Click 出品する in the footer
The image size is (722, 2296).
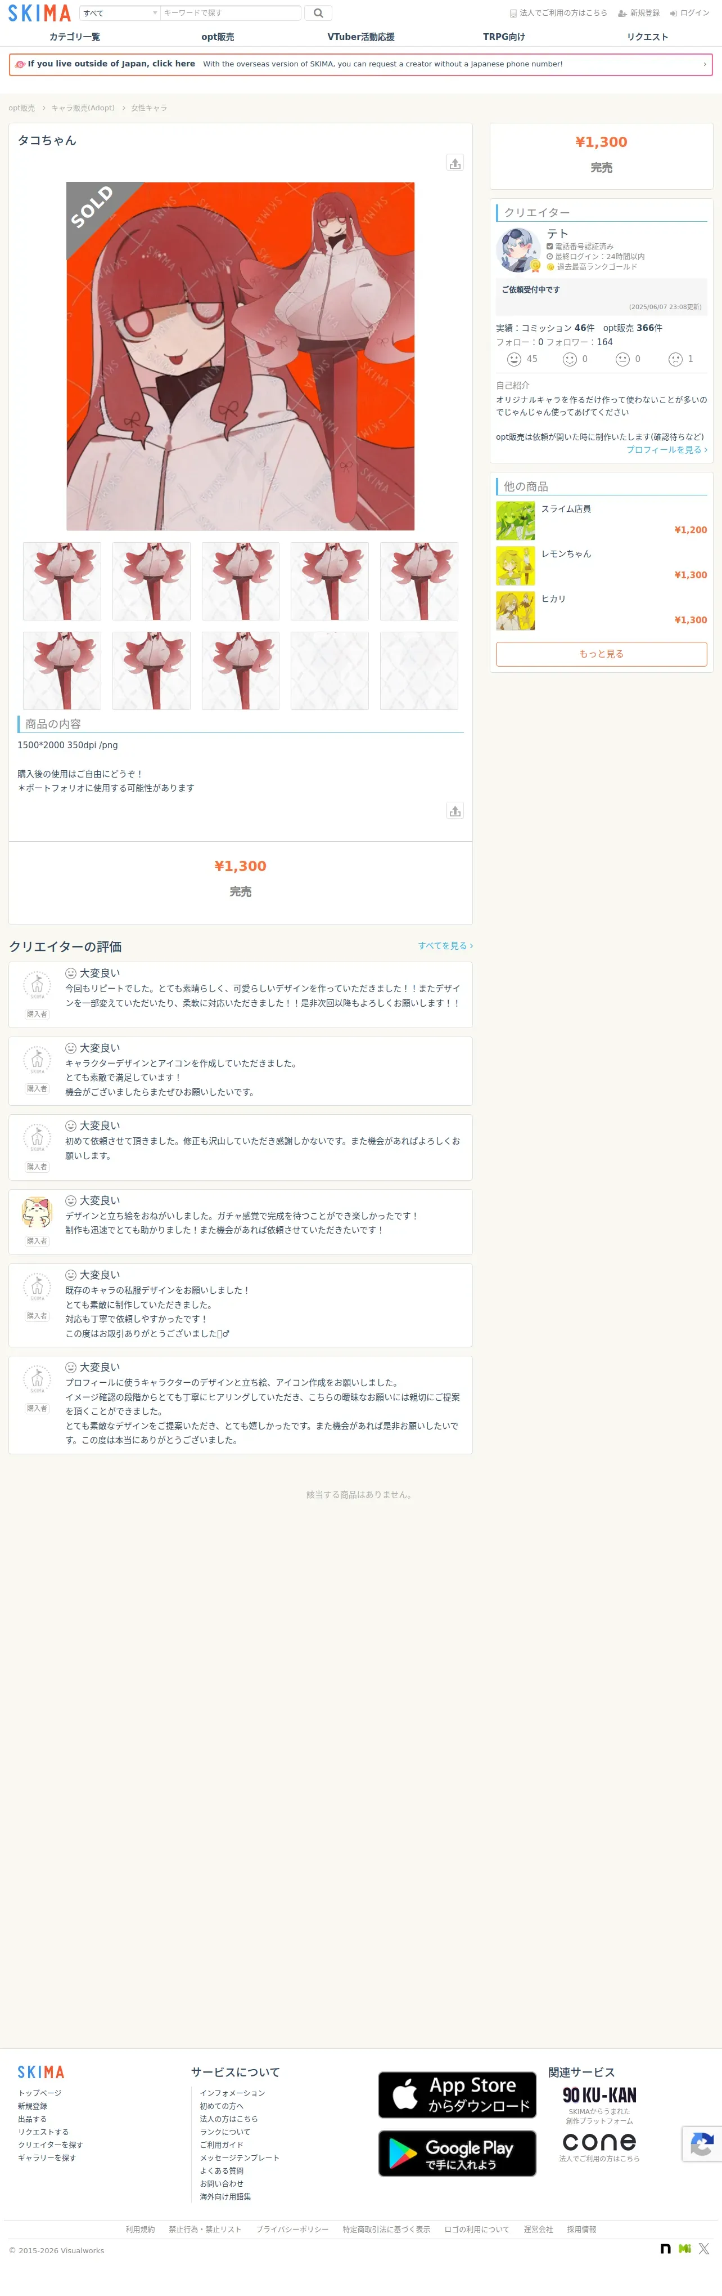pyautogui.click(x=32, y=2120)
